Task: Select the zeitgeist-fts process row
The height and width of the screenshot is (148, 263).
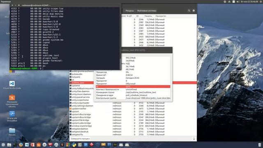Action: (133, 134)
